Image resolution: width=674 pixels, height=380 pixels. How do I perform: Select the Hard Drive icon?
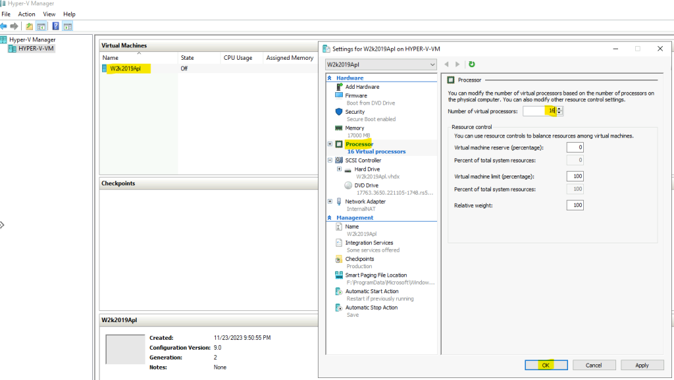coord(348,170)
